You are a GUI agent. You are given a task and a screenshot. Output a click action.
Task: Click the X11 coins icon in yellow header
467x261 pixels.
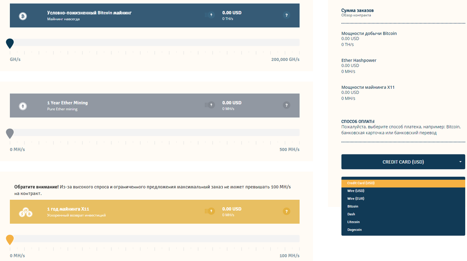pos(26,212)
